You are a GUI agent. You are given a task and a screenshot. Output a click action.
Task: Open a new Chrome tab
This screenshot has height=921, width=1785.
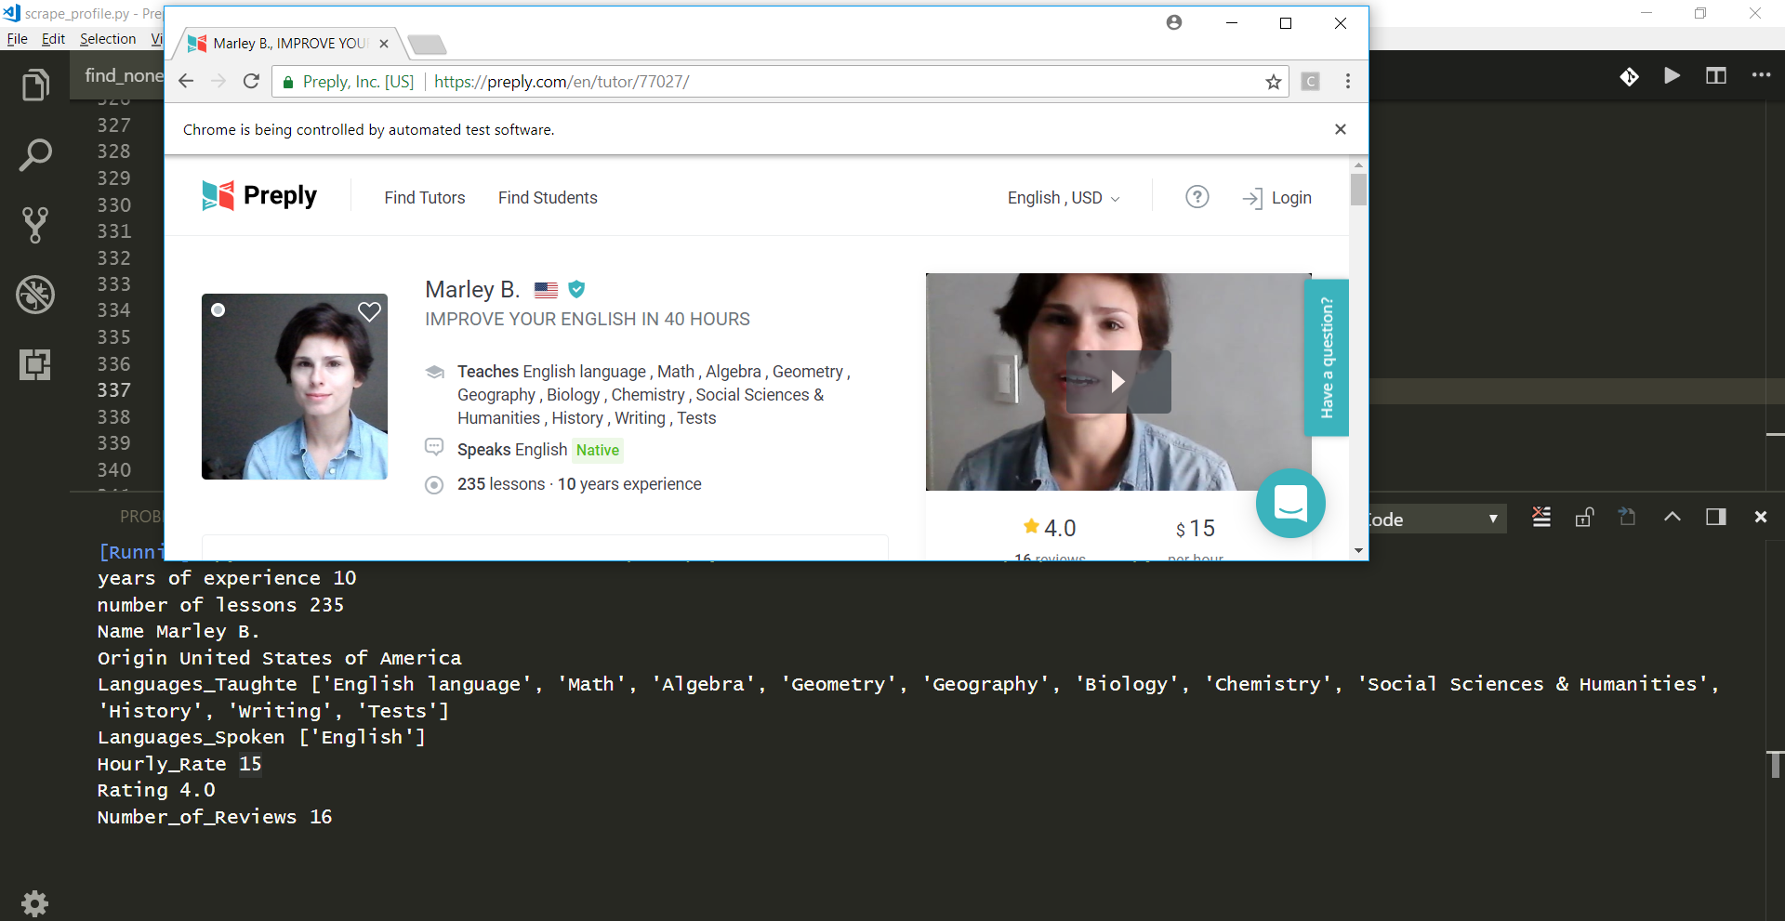click(x=427, y=44)
